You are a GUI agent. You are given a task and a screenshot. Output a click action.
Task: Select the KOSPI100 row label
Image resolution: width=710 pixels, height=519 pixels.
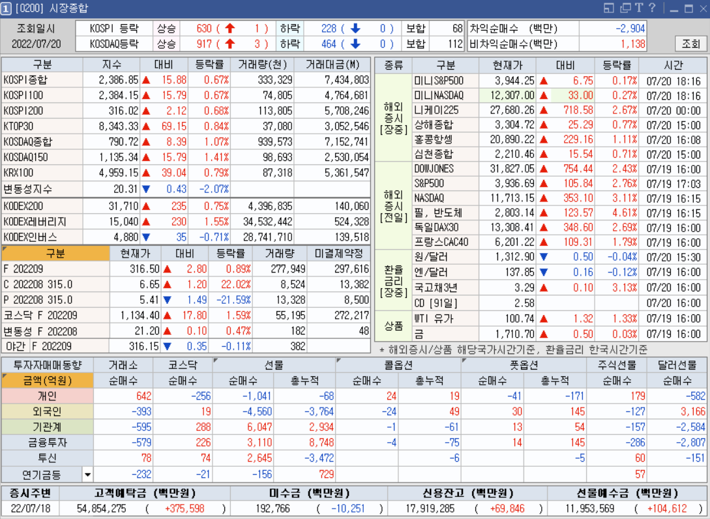click(x=42, y=96)
